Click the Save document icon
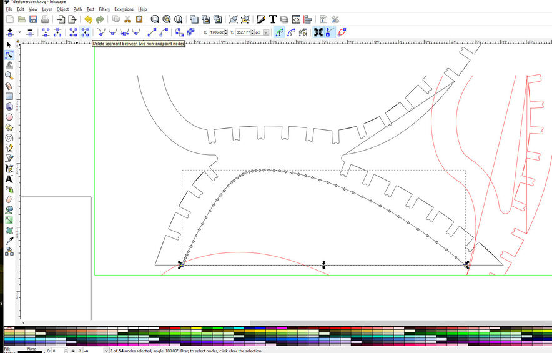 click(33, 19)
